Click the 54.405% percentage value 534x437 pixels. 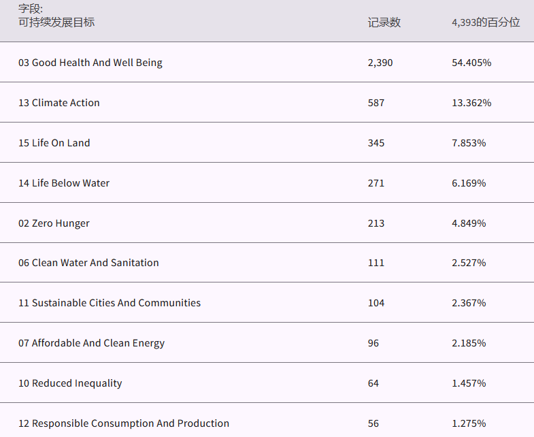point(471,63)
